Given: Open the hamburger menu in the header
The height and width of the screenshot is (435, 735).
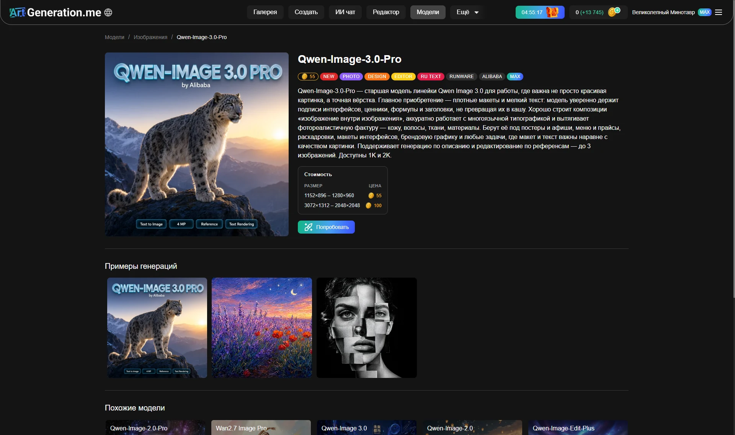Looking at the screenshot, I should pos(719,12).
